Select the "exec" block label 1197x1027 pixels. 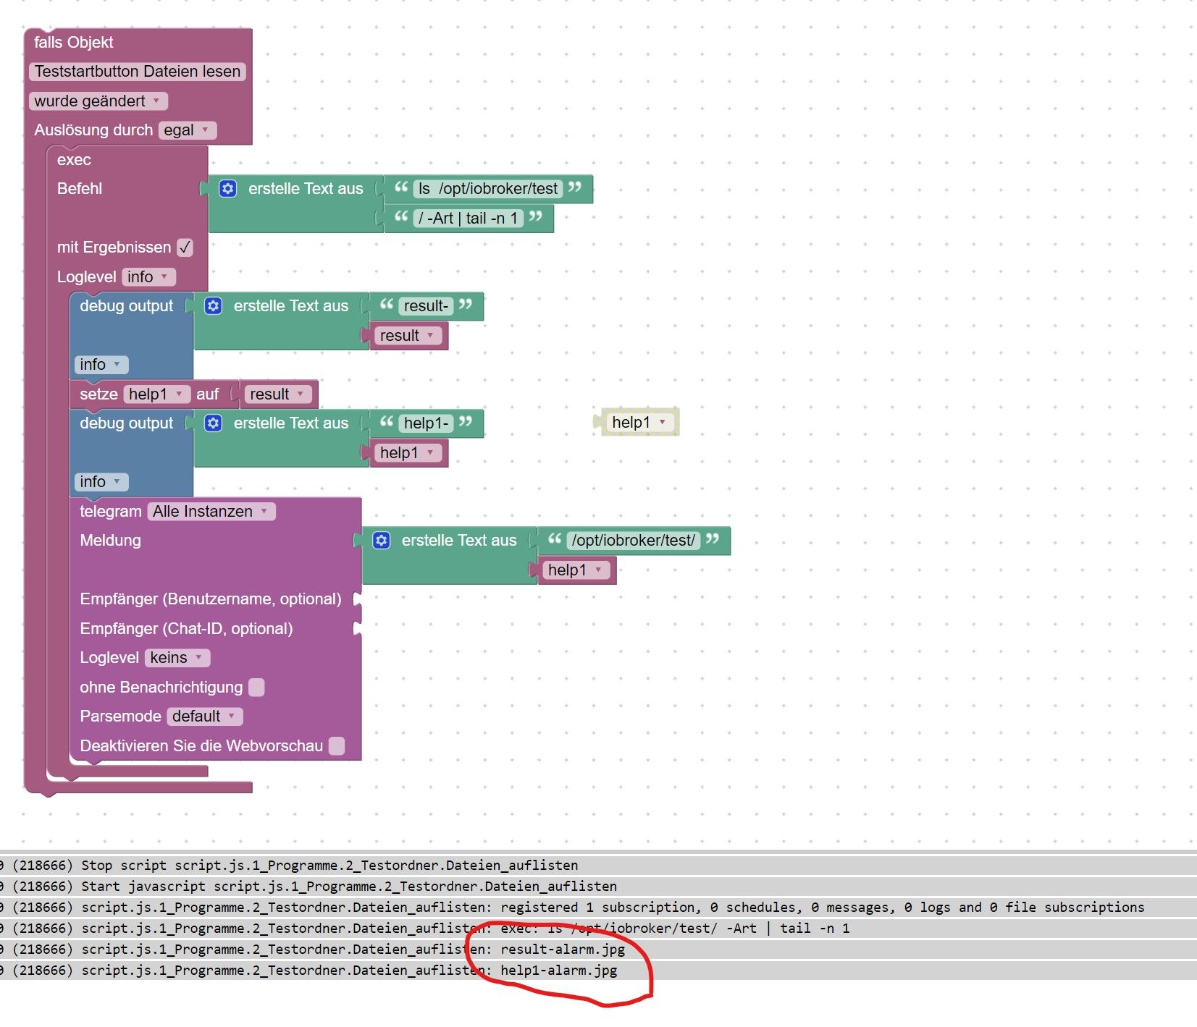click(x=74, y=160)
